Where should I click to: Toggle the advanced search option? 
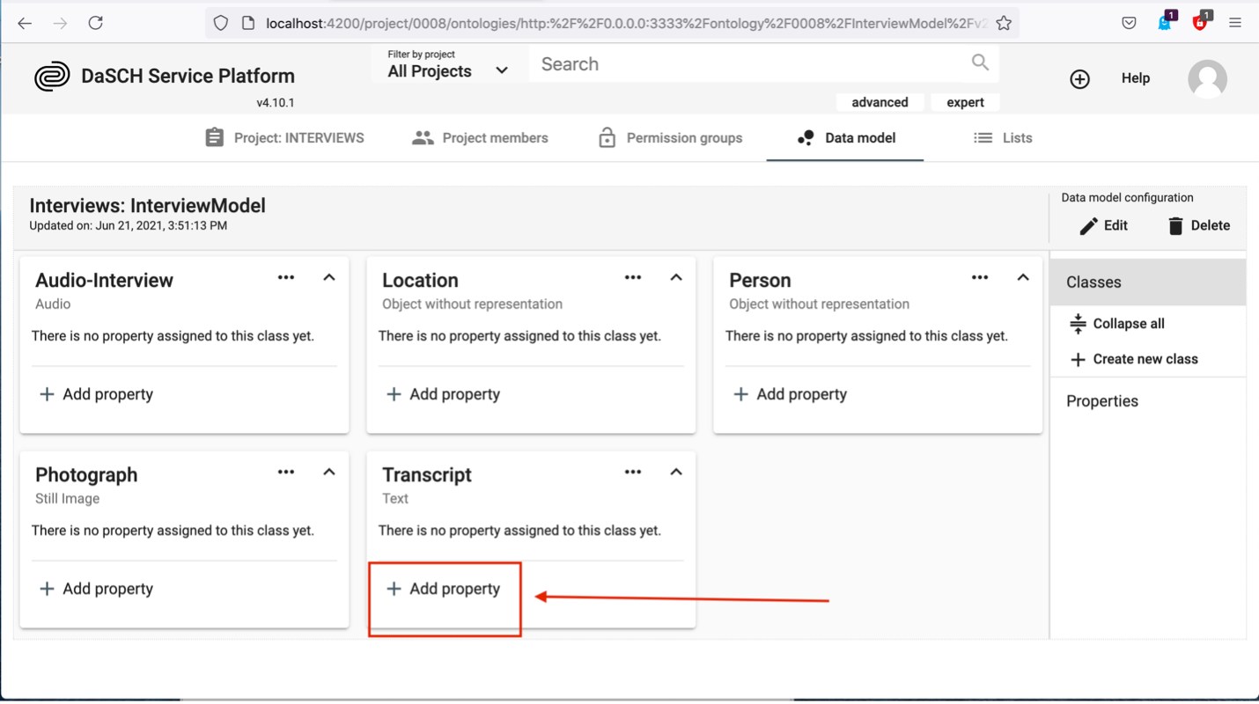(880, 101)
